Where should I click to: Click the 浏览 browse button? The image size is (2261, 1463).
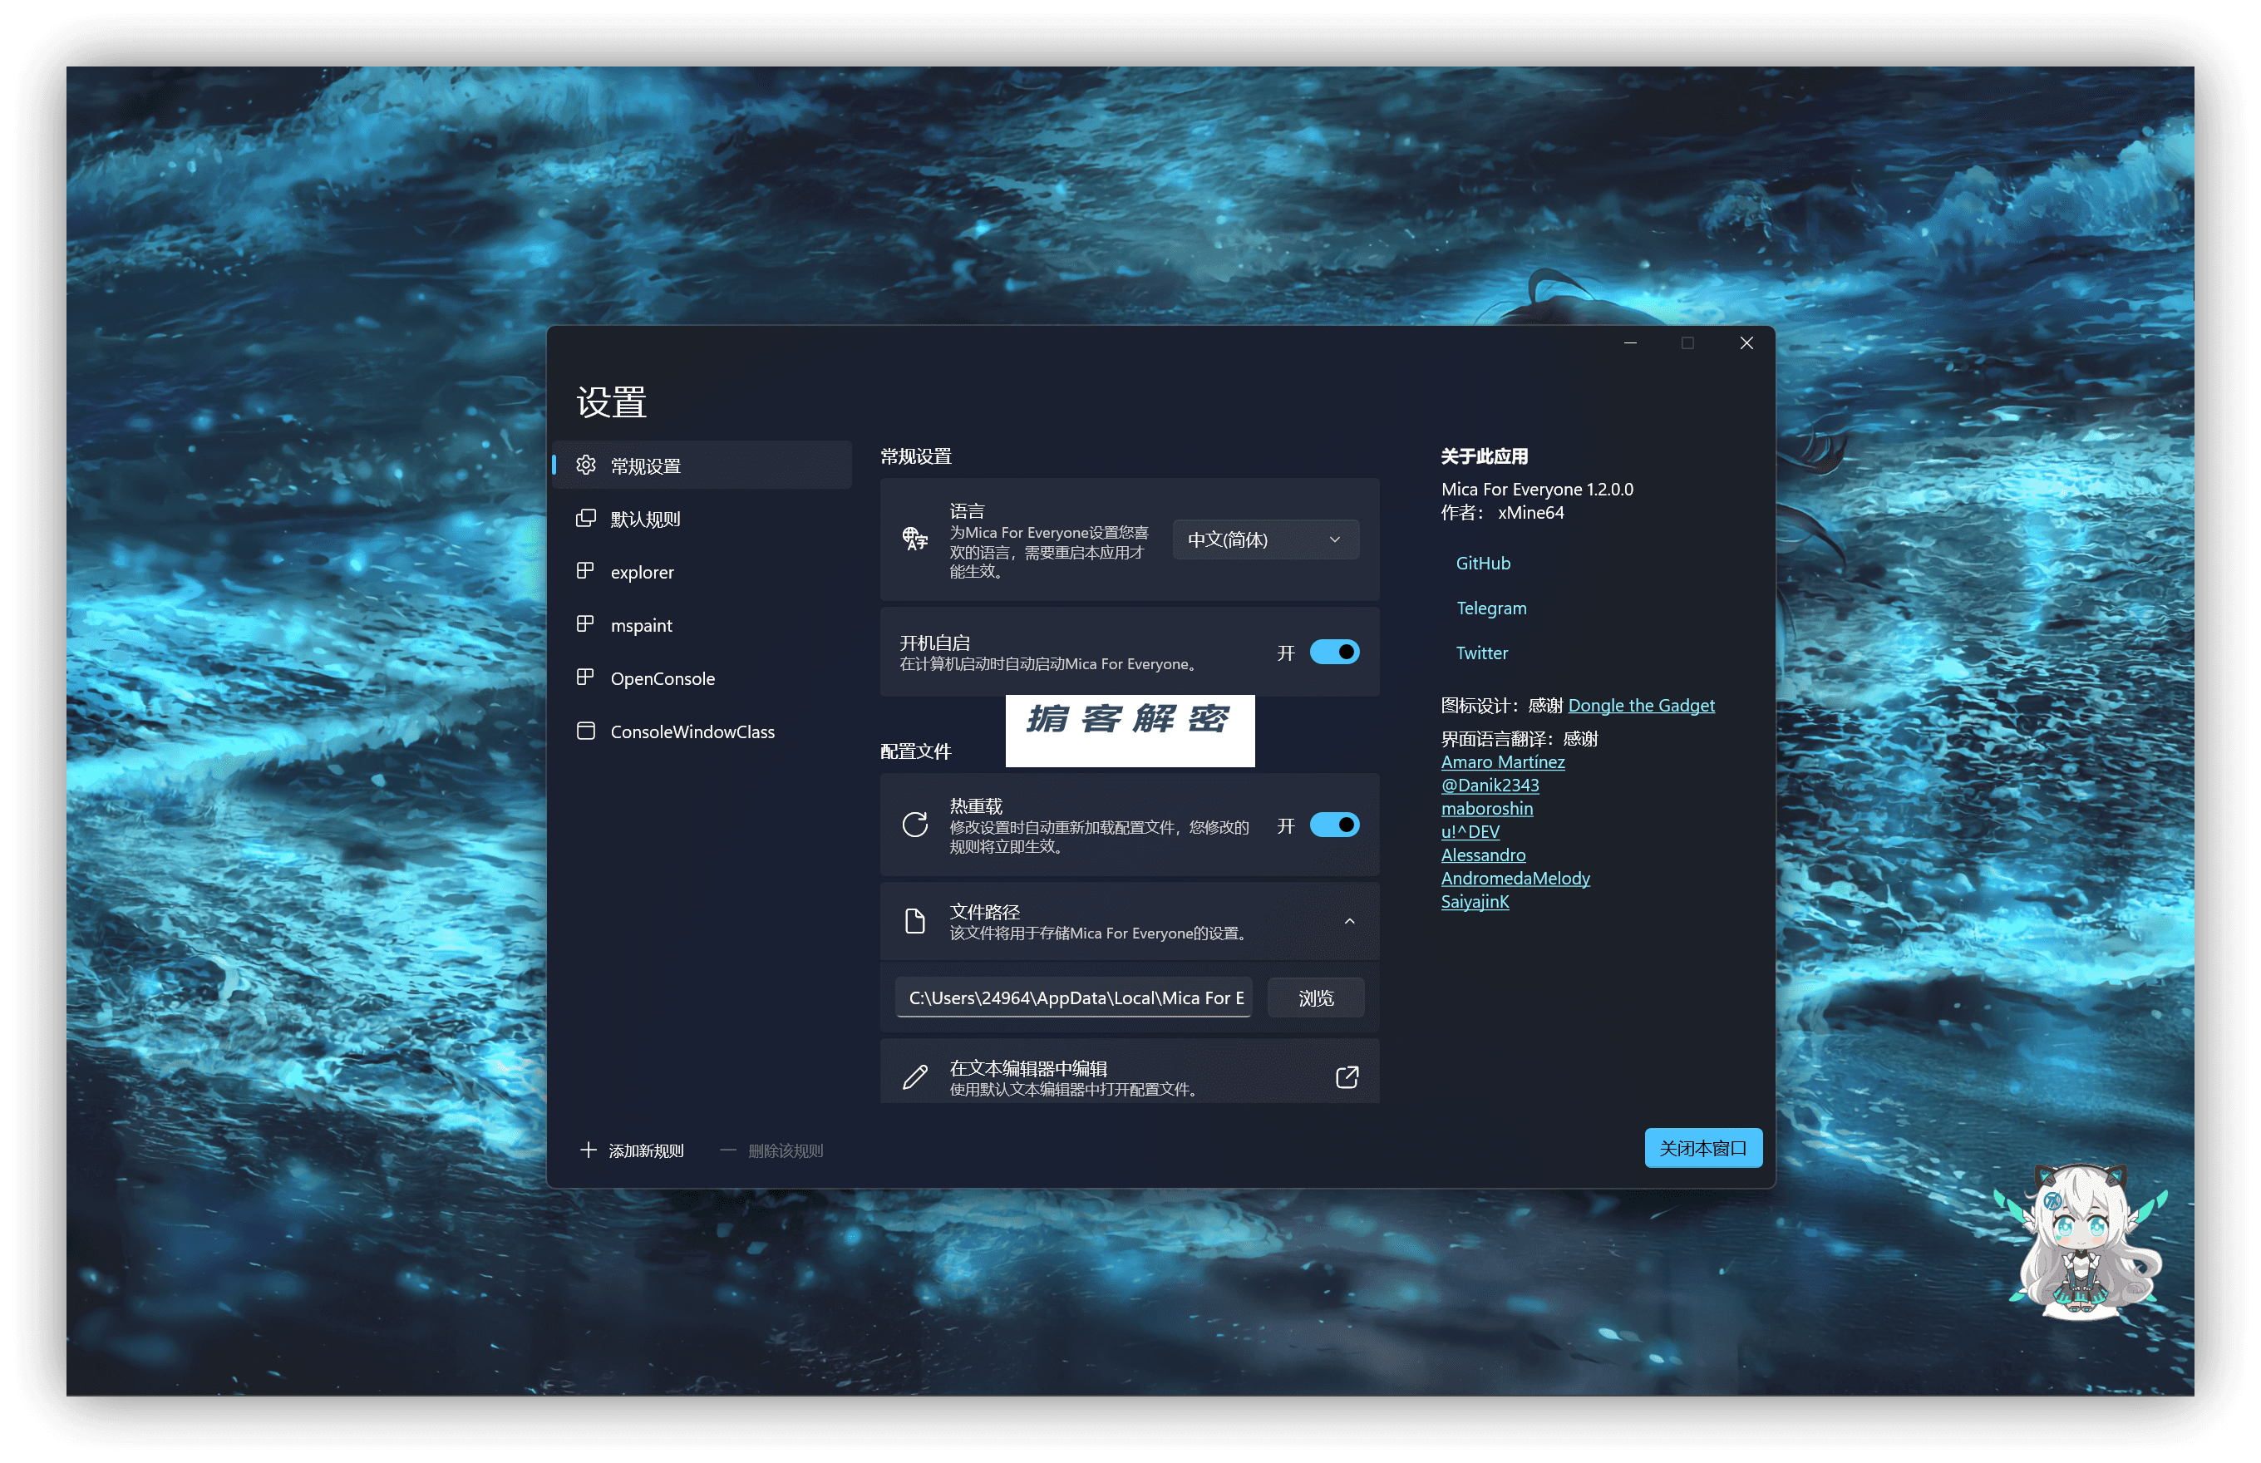point(1316,997)
